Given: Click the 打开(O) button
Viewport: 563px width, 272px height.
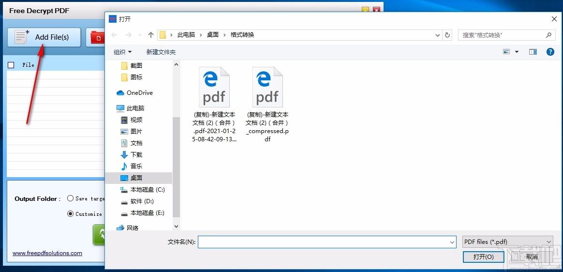Looking at the screenshot, I should pyautogui.click(x=483, y=257).
